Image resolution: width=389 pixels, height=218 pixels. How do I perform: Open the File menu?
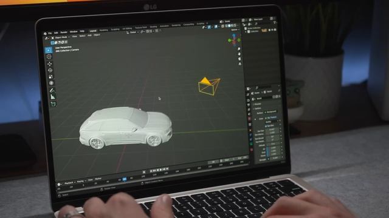click(x=50, y=33)
